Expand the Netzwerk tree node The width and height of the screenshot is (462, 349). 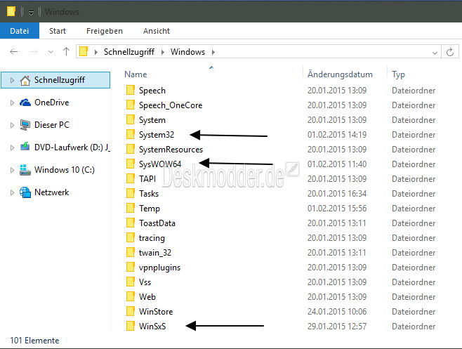coord(12,192)
